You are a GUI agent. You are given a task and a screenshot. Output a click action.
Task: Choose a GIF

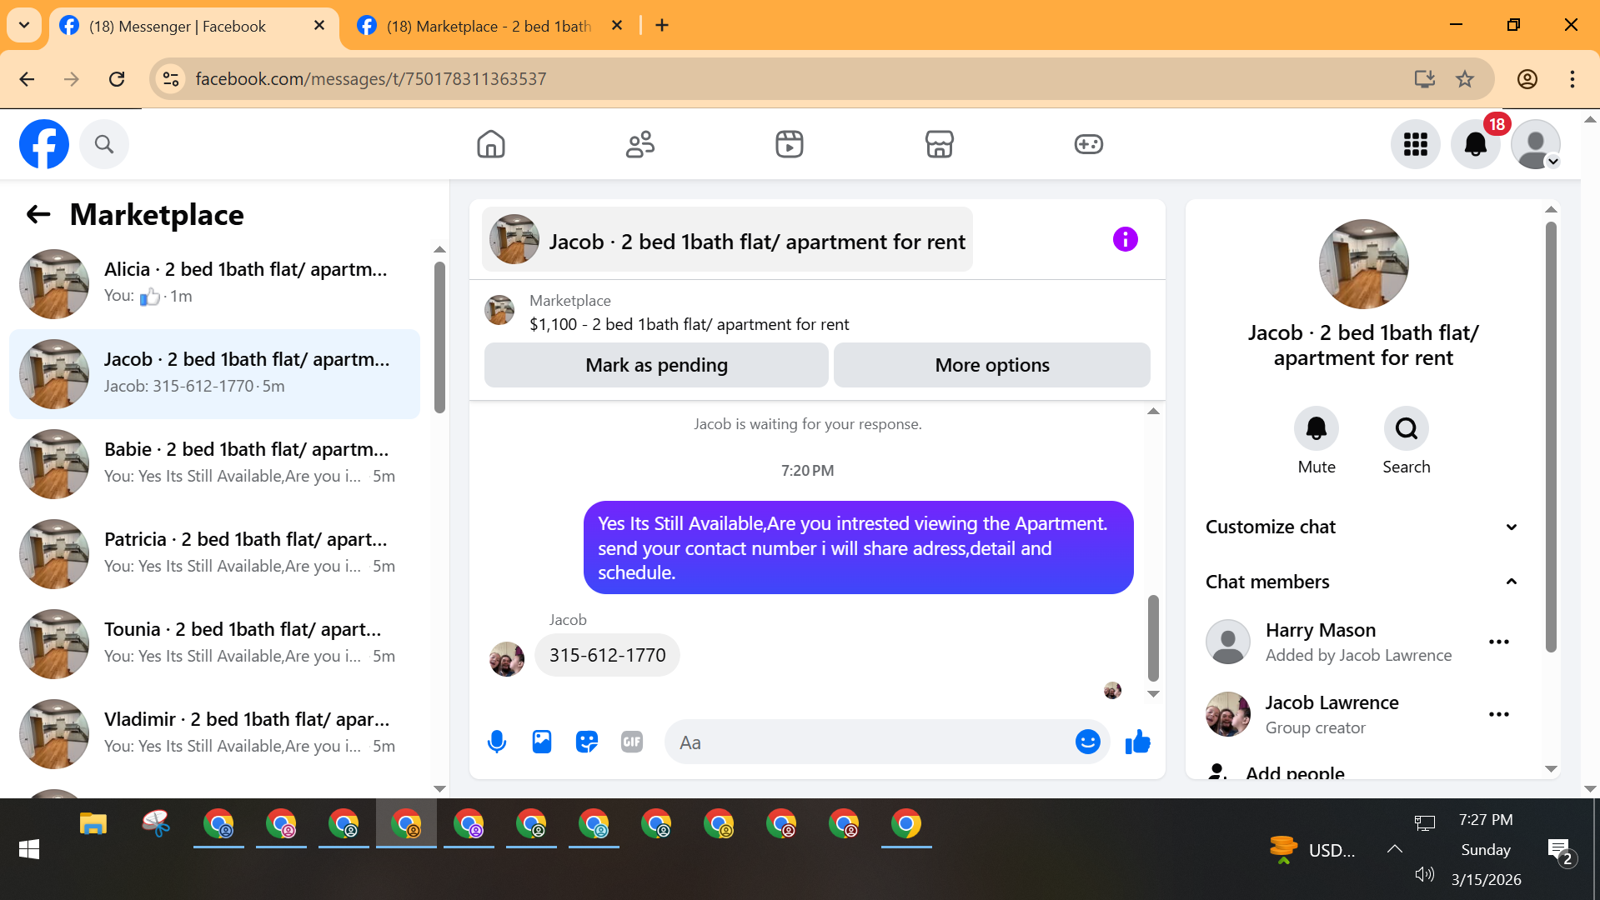coord(632,742)
